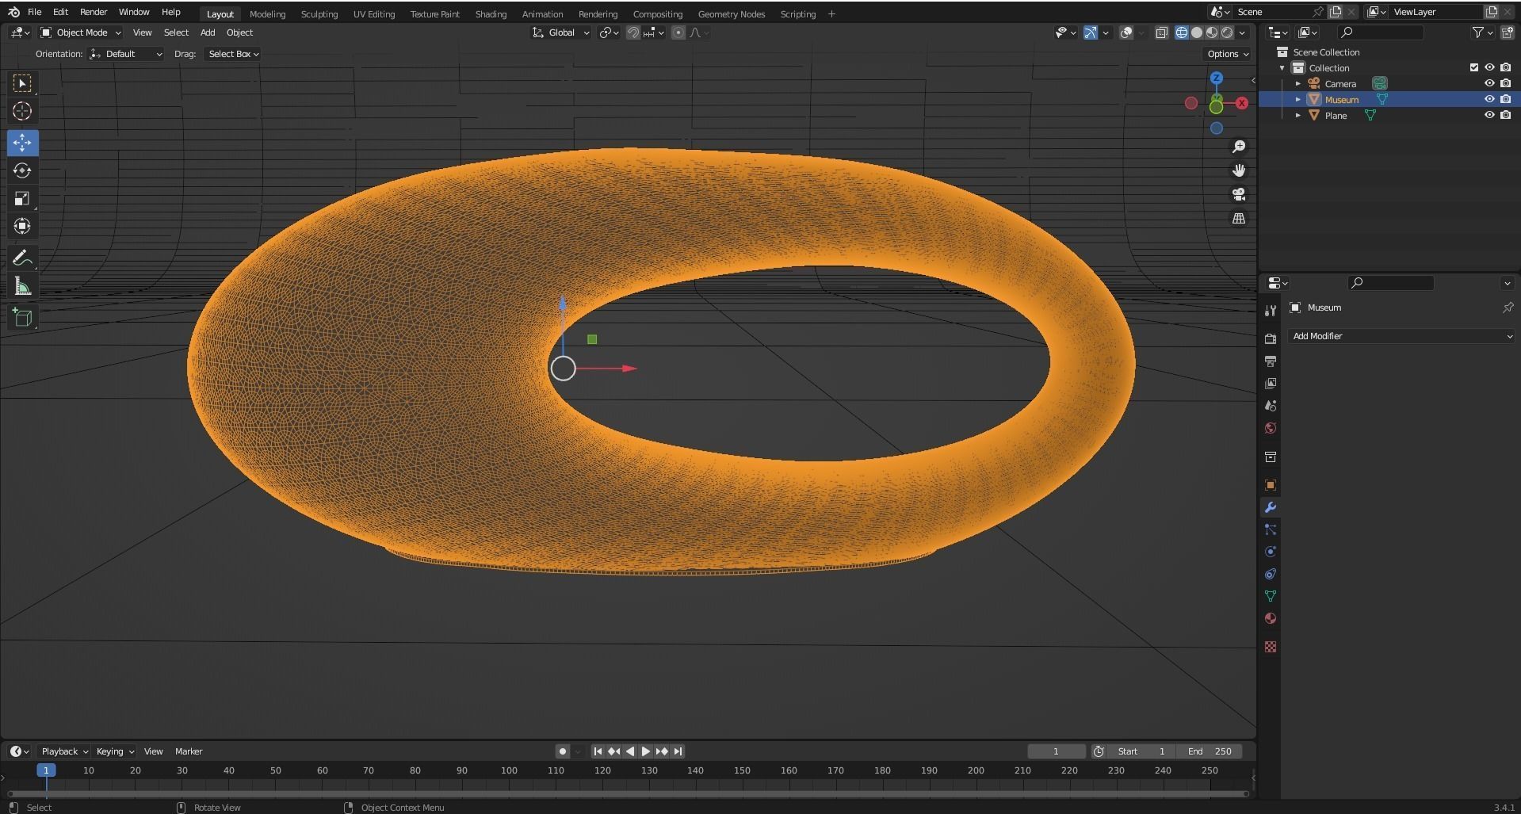This screenshot has height=814, width=1521.
Task: Hide the Camera object in viewport
Action: pyautogui.click(x=1489, y=83)
